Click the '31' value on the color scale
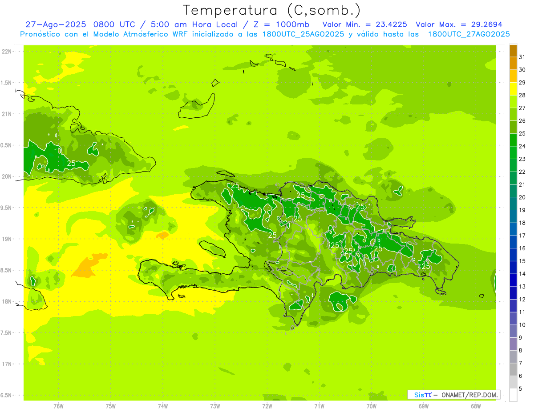Screen dimensions: 534x412 [522, 57]
